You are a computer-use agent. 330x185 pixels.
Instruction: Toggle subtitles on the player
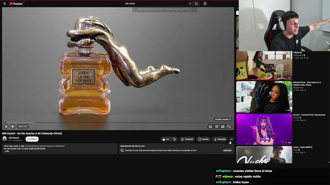(x=210, y=126)
